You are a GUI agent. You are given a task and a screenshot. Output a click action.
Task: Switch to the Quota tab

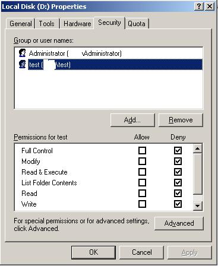[137, 24]
